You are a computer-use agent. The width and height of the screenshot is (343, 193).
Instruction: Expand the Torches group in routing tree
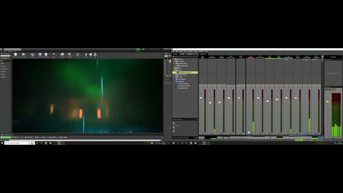coord(174,77)
